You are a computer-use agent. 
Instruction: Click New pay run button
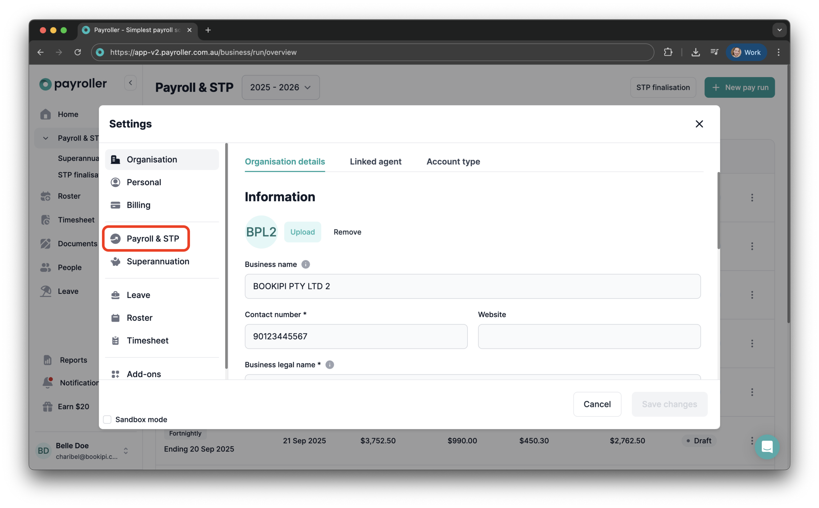pos(740,87)
